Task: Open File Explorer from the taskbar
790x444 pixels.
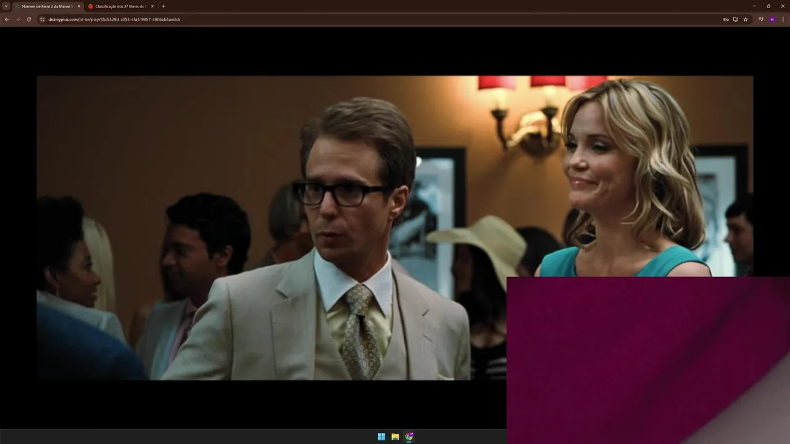Action: click(x=395, y=437)
